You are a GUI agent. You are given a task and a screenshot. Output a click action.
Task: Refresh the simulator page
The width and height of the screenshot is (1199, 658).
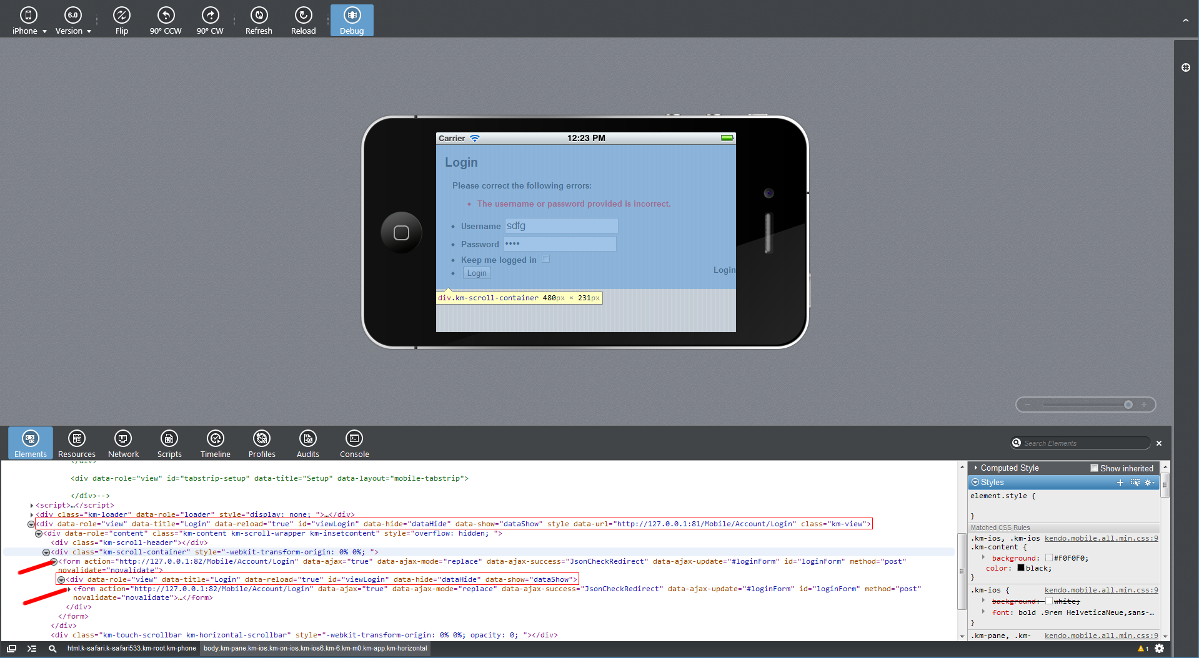(259, 21)
